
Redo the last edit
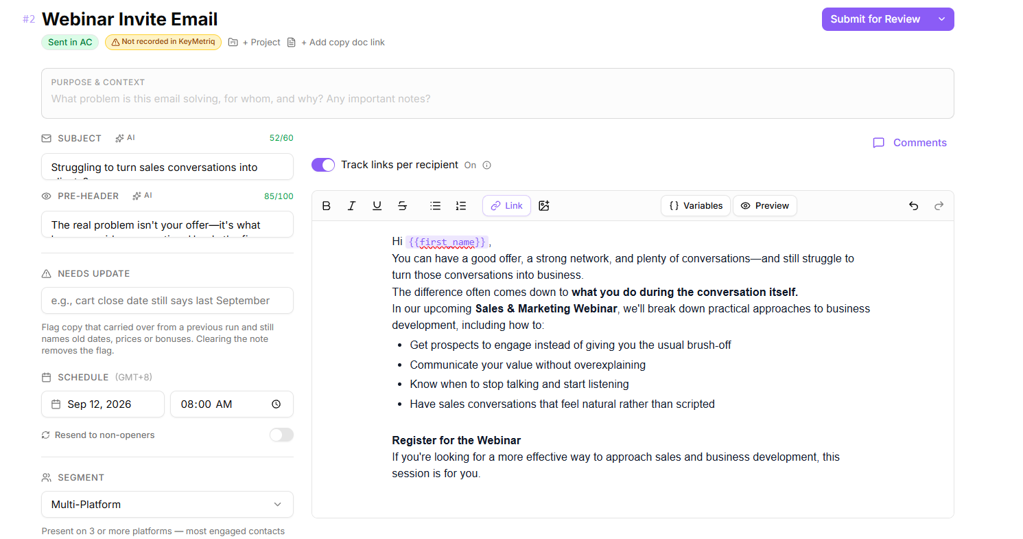pos(939,205)
